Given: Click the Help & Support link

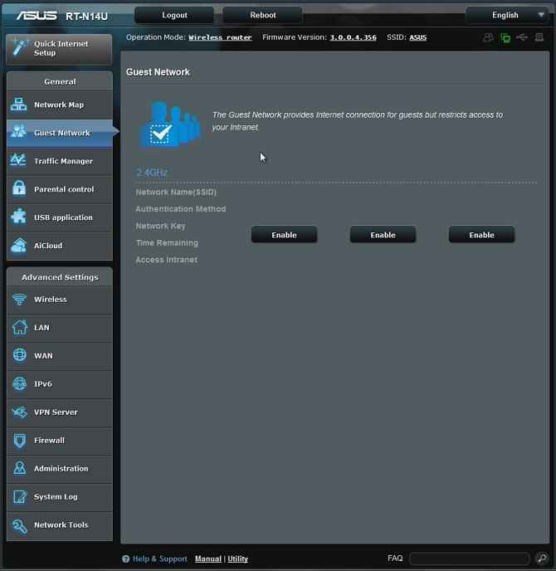Looking at the screenshot, I should point(159,559).
